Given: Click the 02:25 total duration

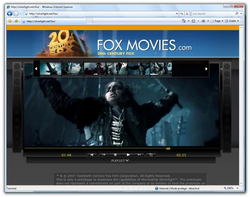Looking at the screenshot, I should tap(181, 155).
